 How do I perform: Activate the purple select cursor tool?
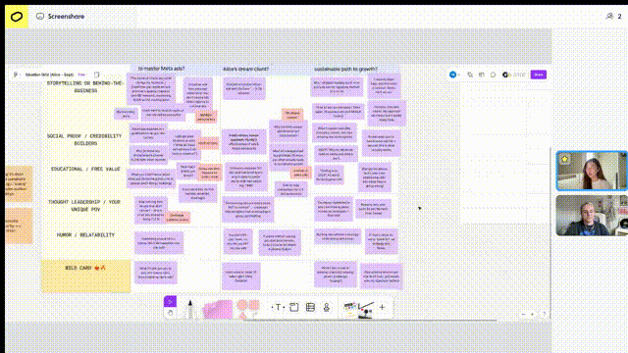[170, 301]
